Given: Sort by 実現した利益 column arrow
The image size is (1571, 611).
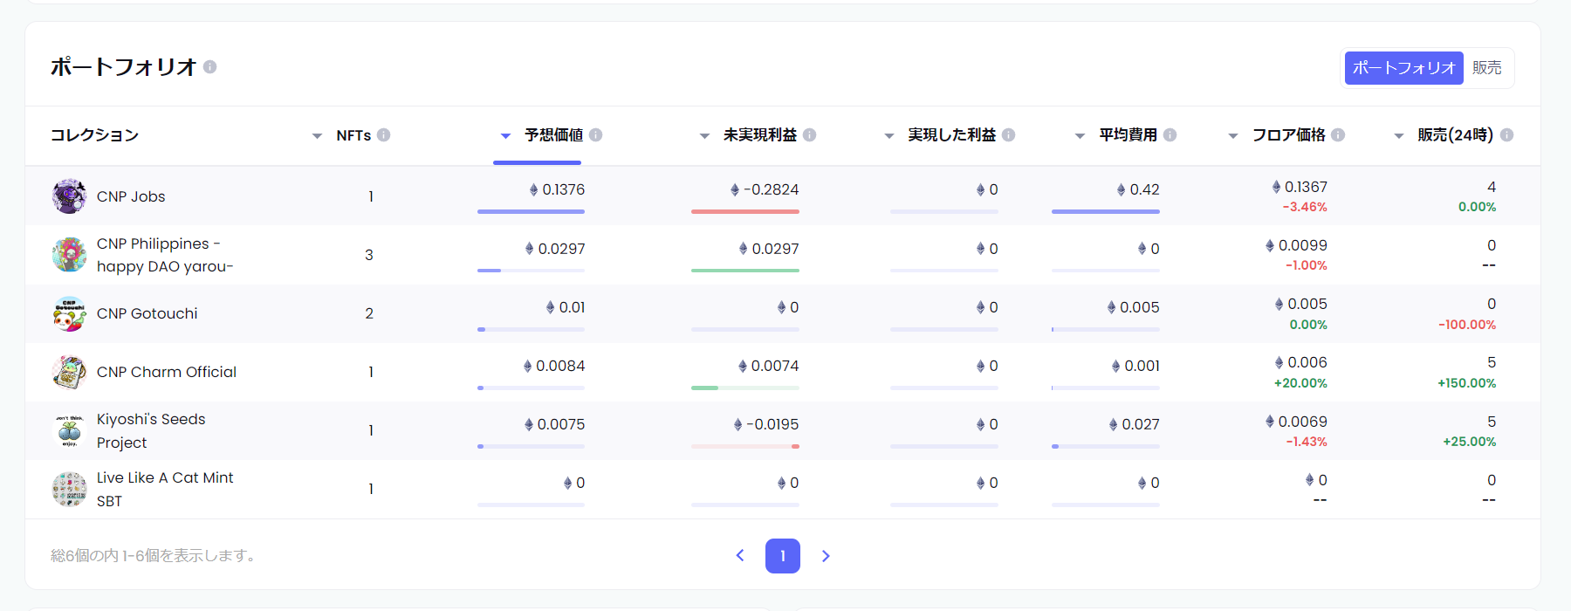Looking at the screenshot, I should coord(888,135).
